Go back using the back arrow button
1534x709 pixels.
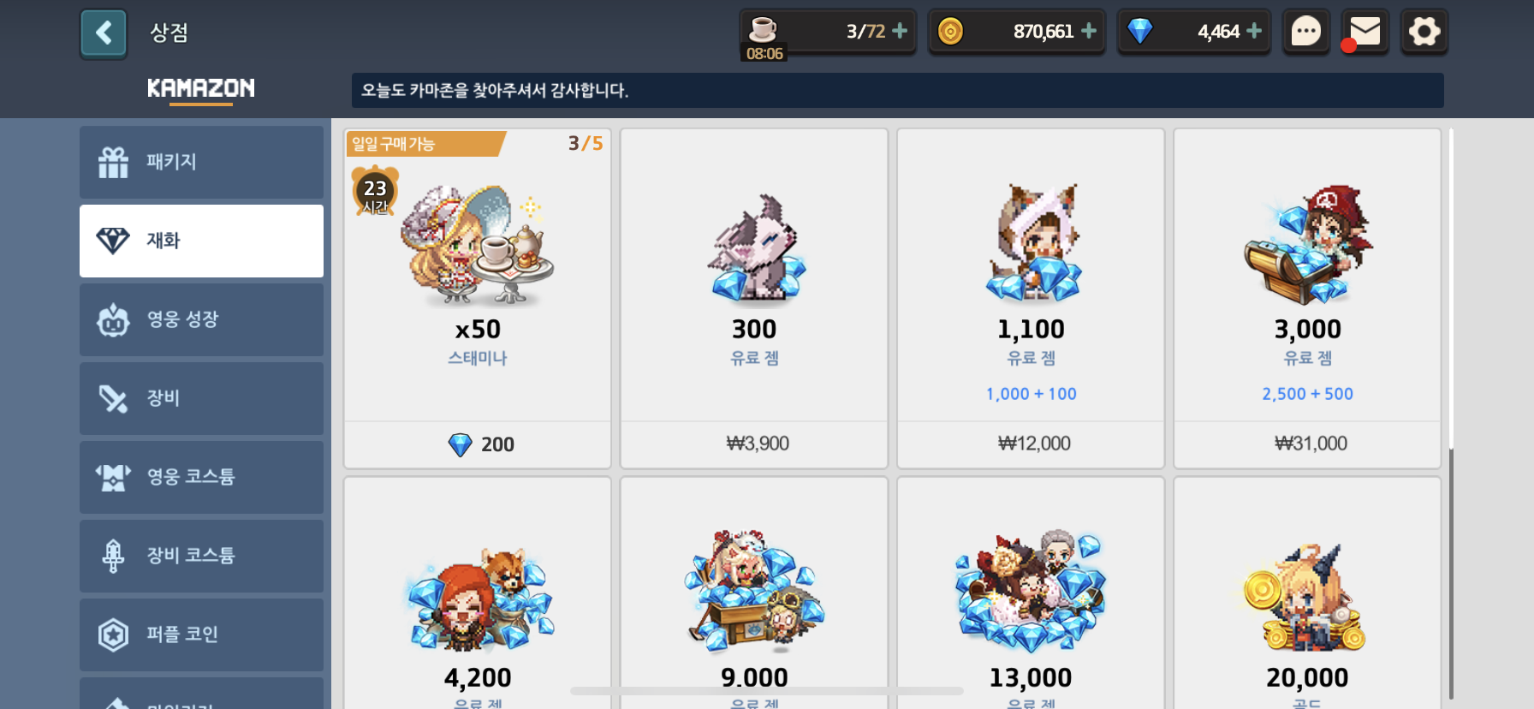tap(104, 33)
